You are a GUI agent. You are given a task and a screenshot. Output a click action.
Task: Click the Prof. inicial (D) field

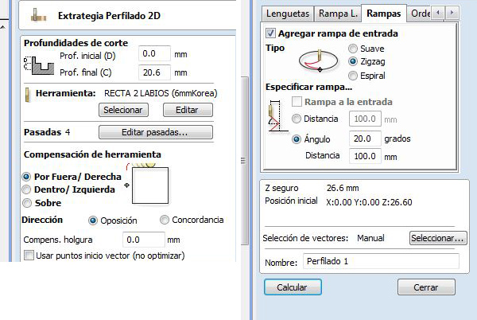[x=154, y=54]
